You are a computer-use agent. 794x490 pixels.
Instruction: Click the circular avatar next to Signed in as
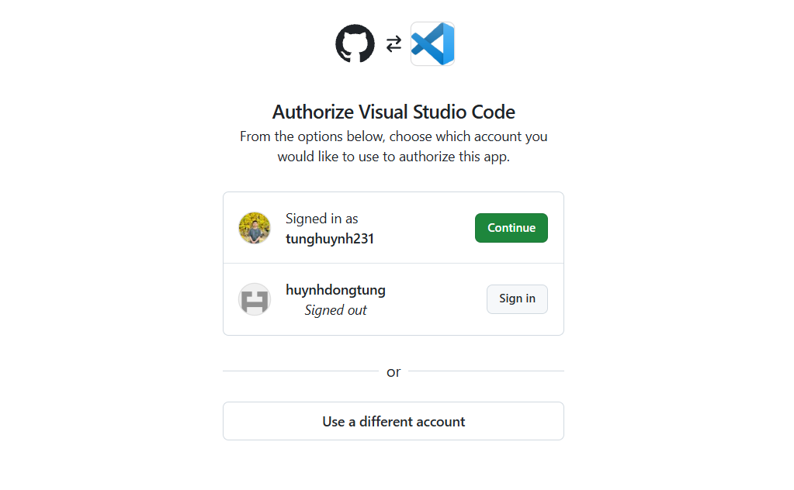tap(255, 227)
